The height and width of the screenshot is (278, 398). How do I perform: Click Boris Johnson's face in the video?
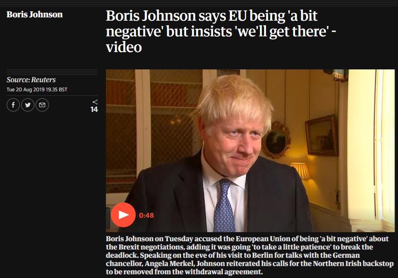[235, 142]
